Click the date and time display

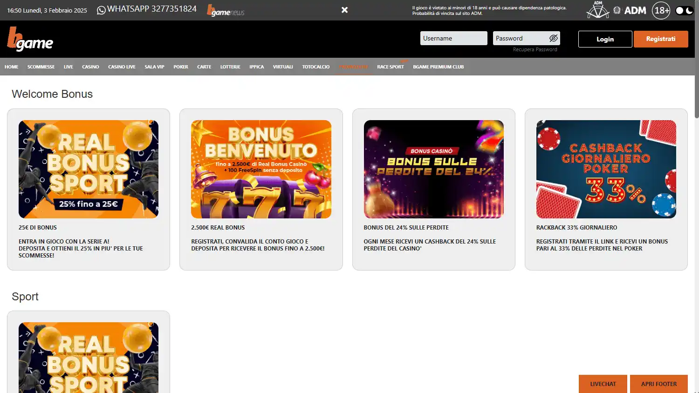[47, 10]
